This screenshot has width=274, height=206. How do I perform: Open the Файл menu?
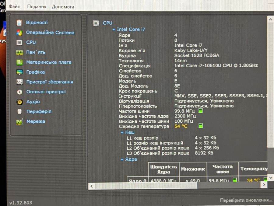click(x=15, y=6)
